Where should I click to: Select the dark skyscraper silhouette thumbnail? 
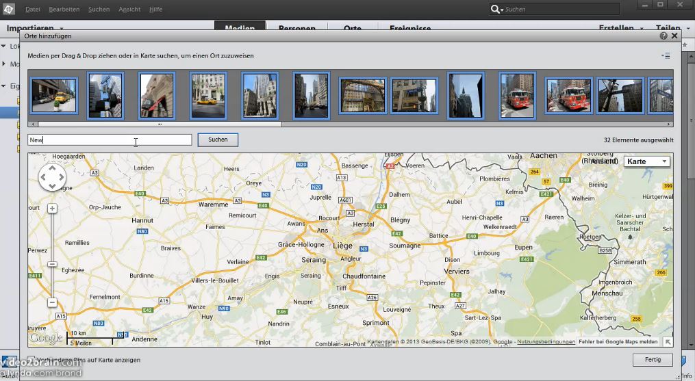click(466, 96)
